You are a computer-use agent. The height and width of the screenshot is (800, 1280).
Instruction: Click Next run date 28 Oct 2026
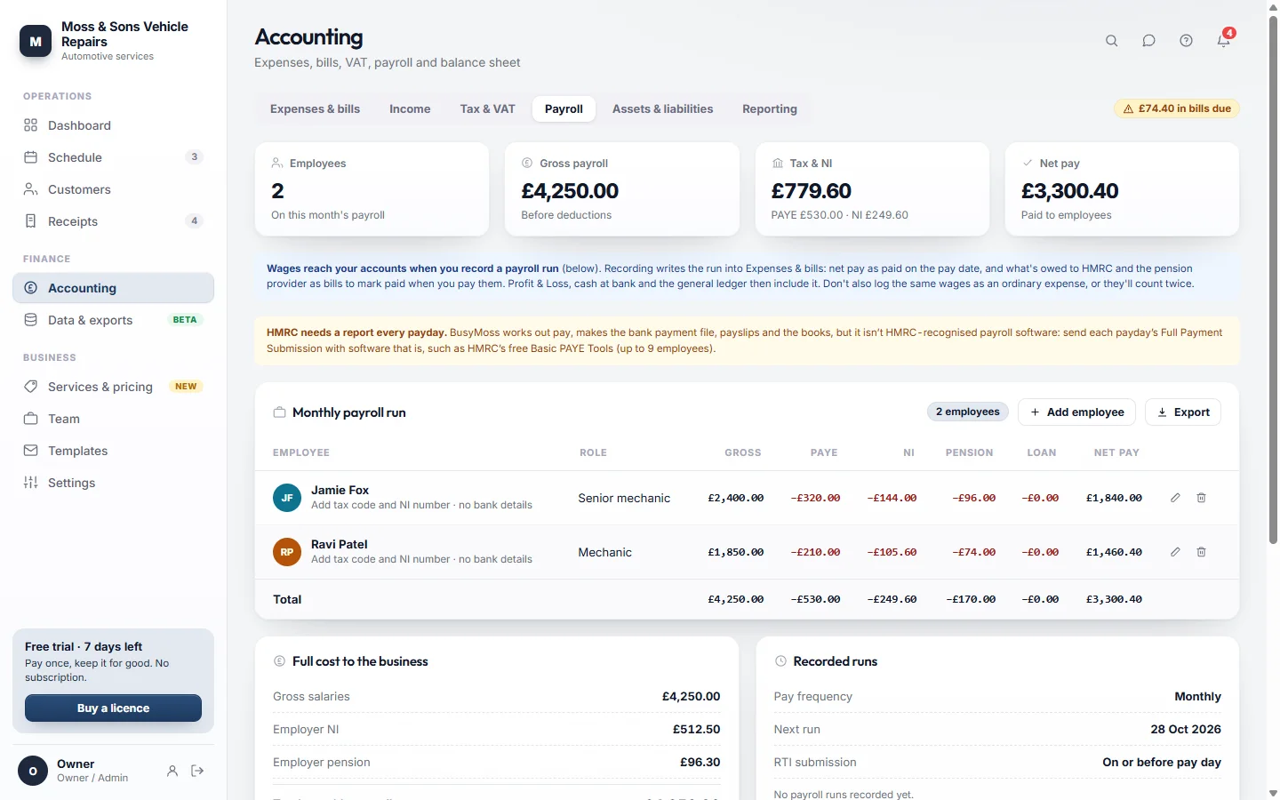tap(1186, 729)
